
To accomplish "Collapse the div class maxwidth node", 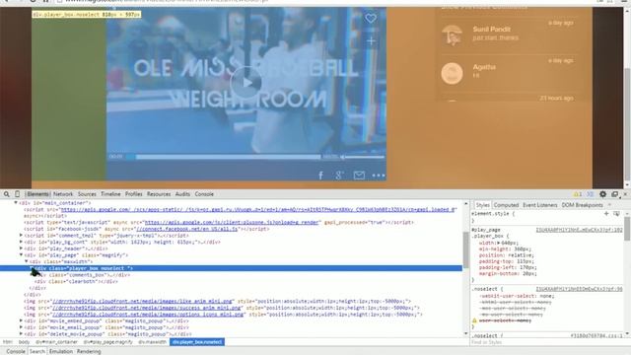I will 27,261.
